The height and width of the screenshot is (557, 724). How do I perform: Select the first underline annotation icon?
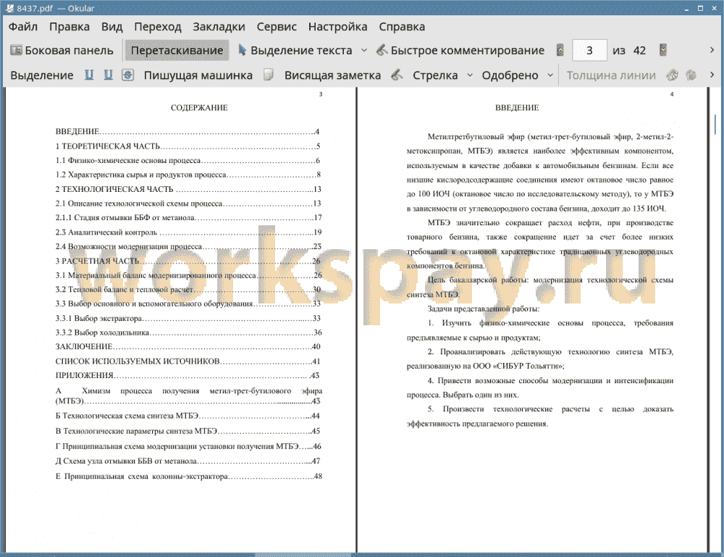(x=89, y=75)
